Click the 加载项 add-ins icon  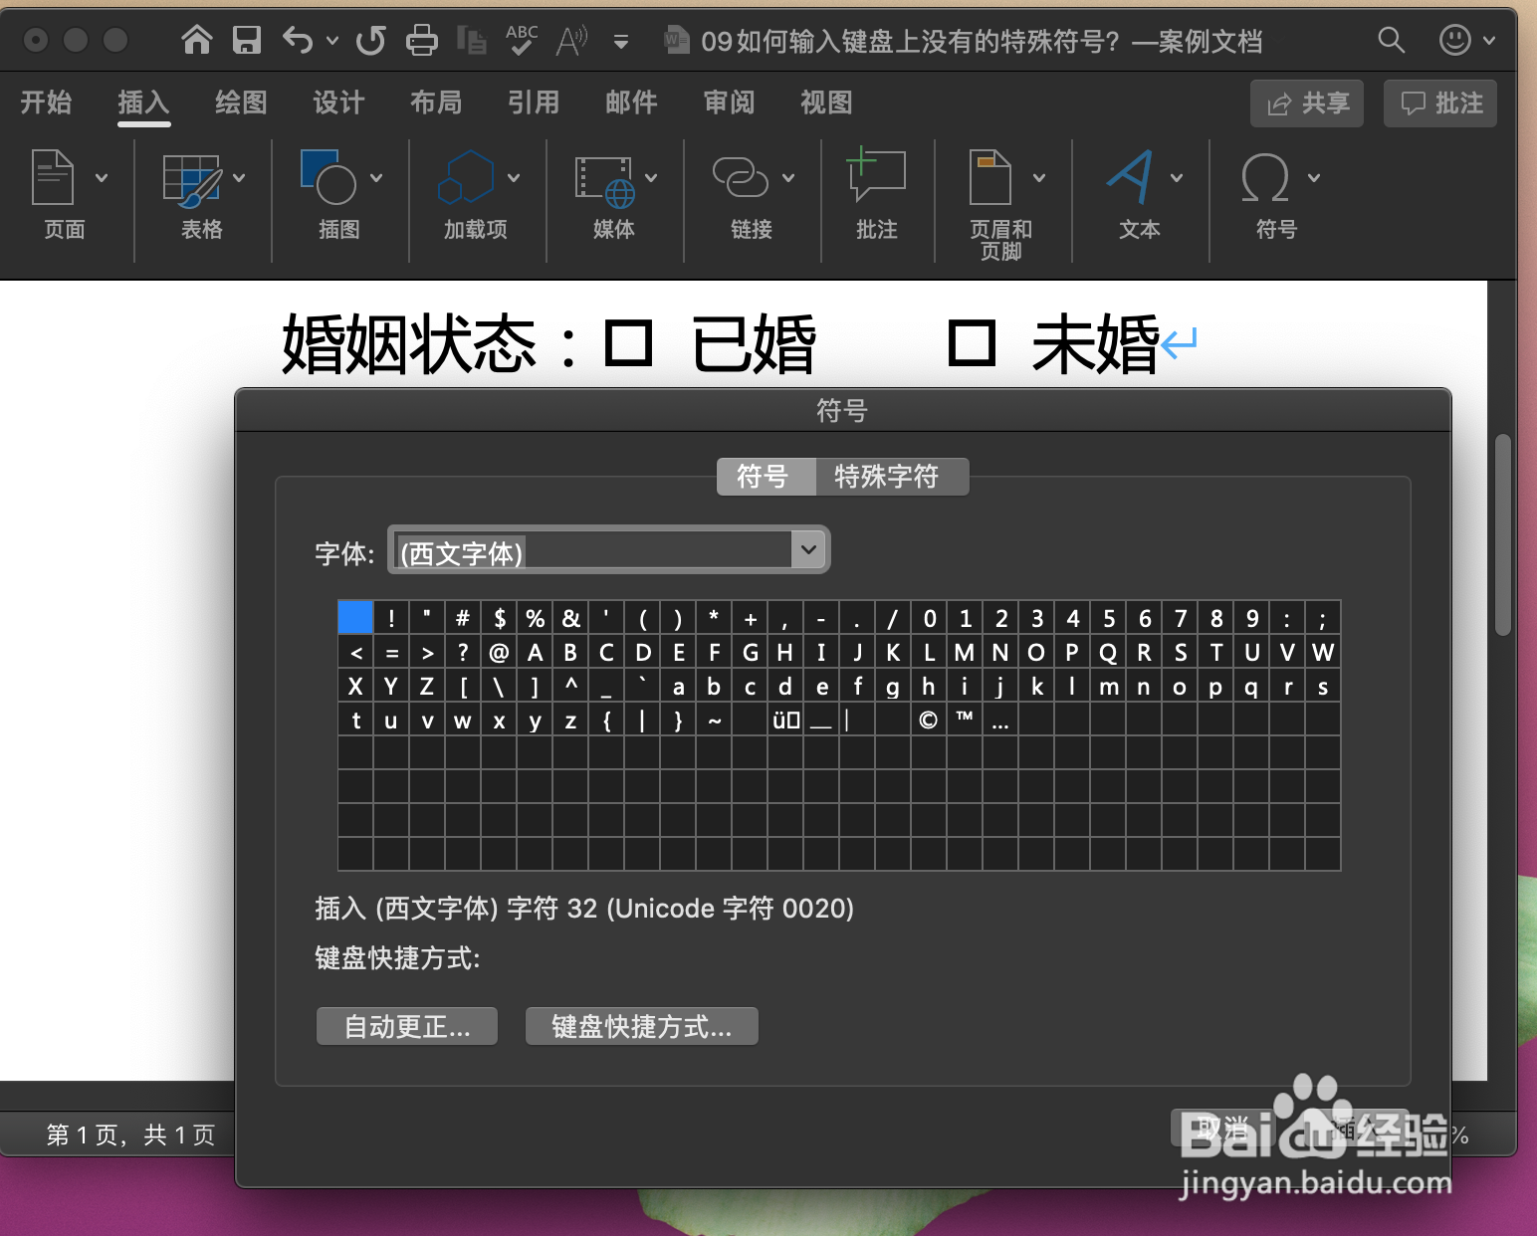point(466,177)
